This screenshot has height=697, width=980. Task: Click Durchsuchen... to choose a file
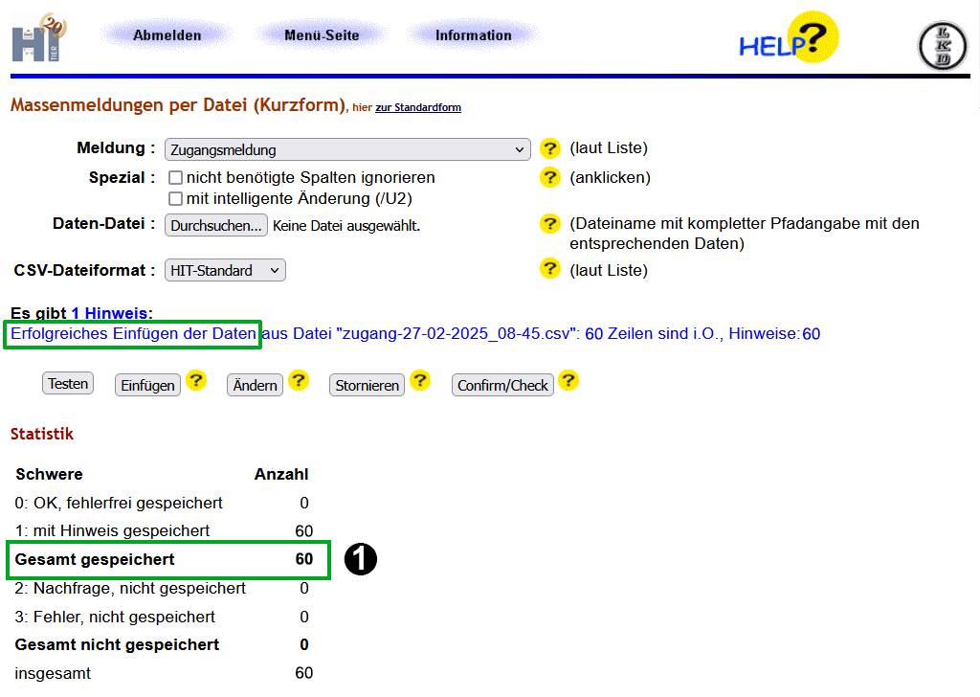coord(216,225)
